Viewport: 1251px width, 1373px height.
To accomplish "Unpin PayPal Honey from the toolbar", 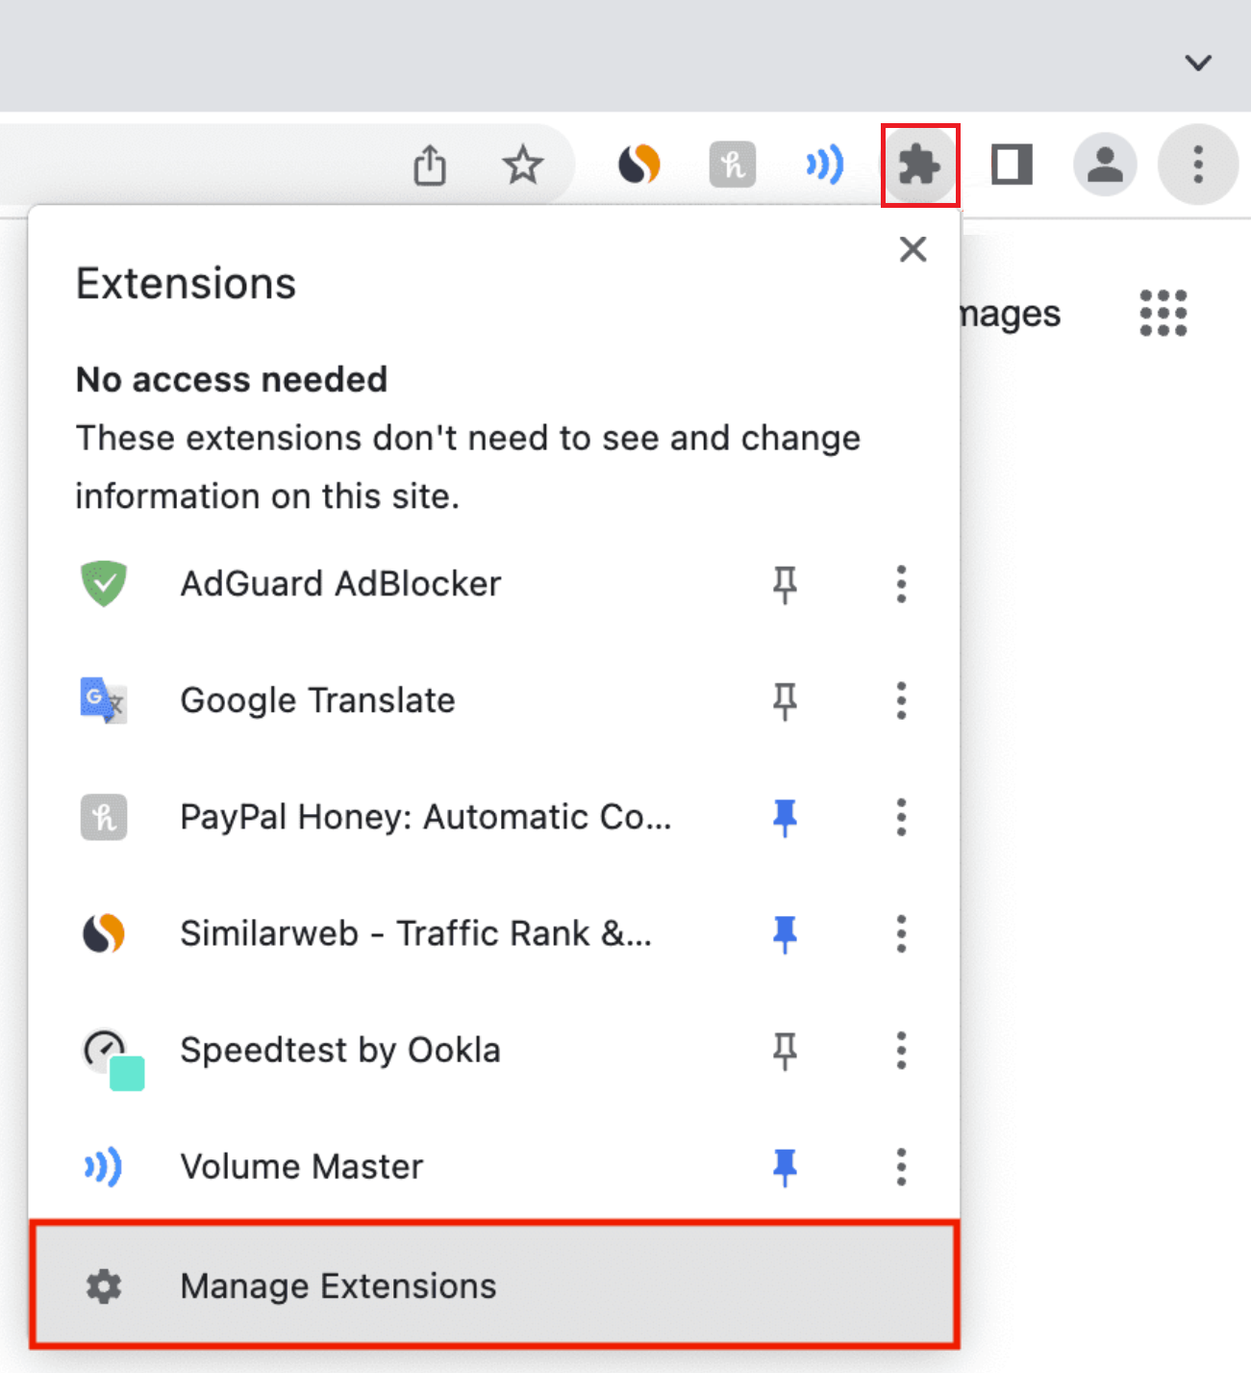I will point(786,817).
